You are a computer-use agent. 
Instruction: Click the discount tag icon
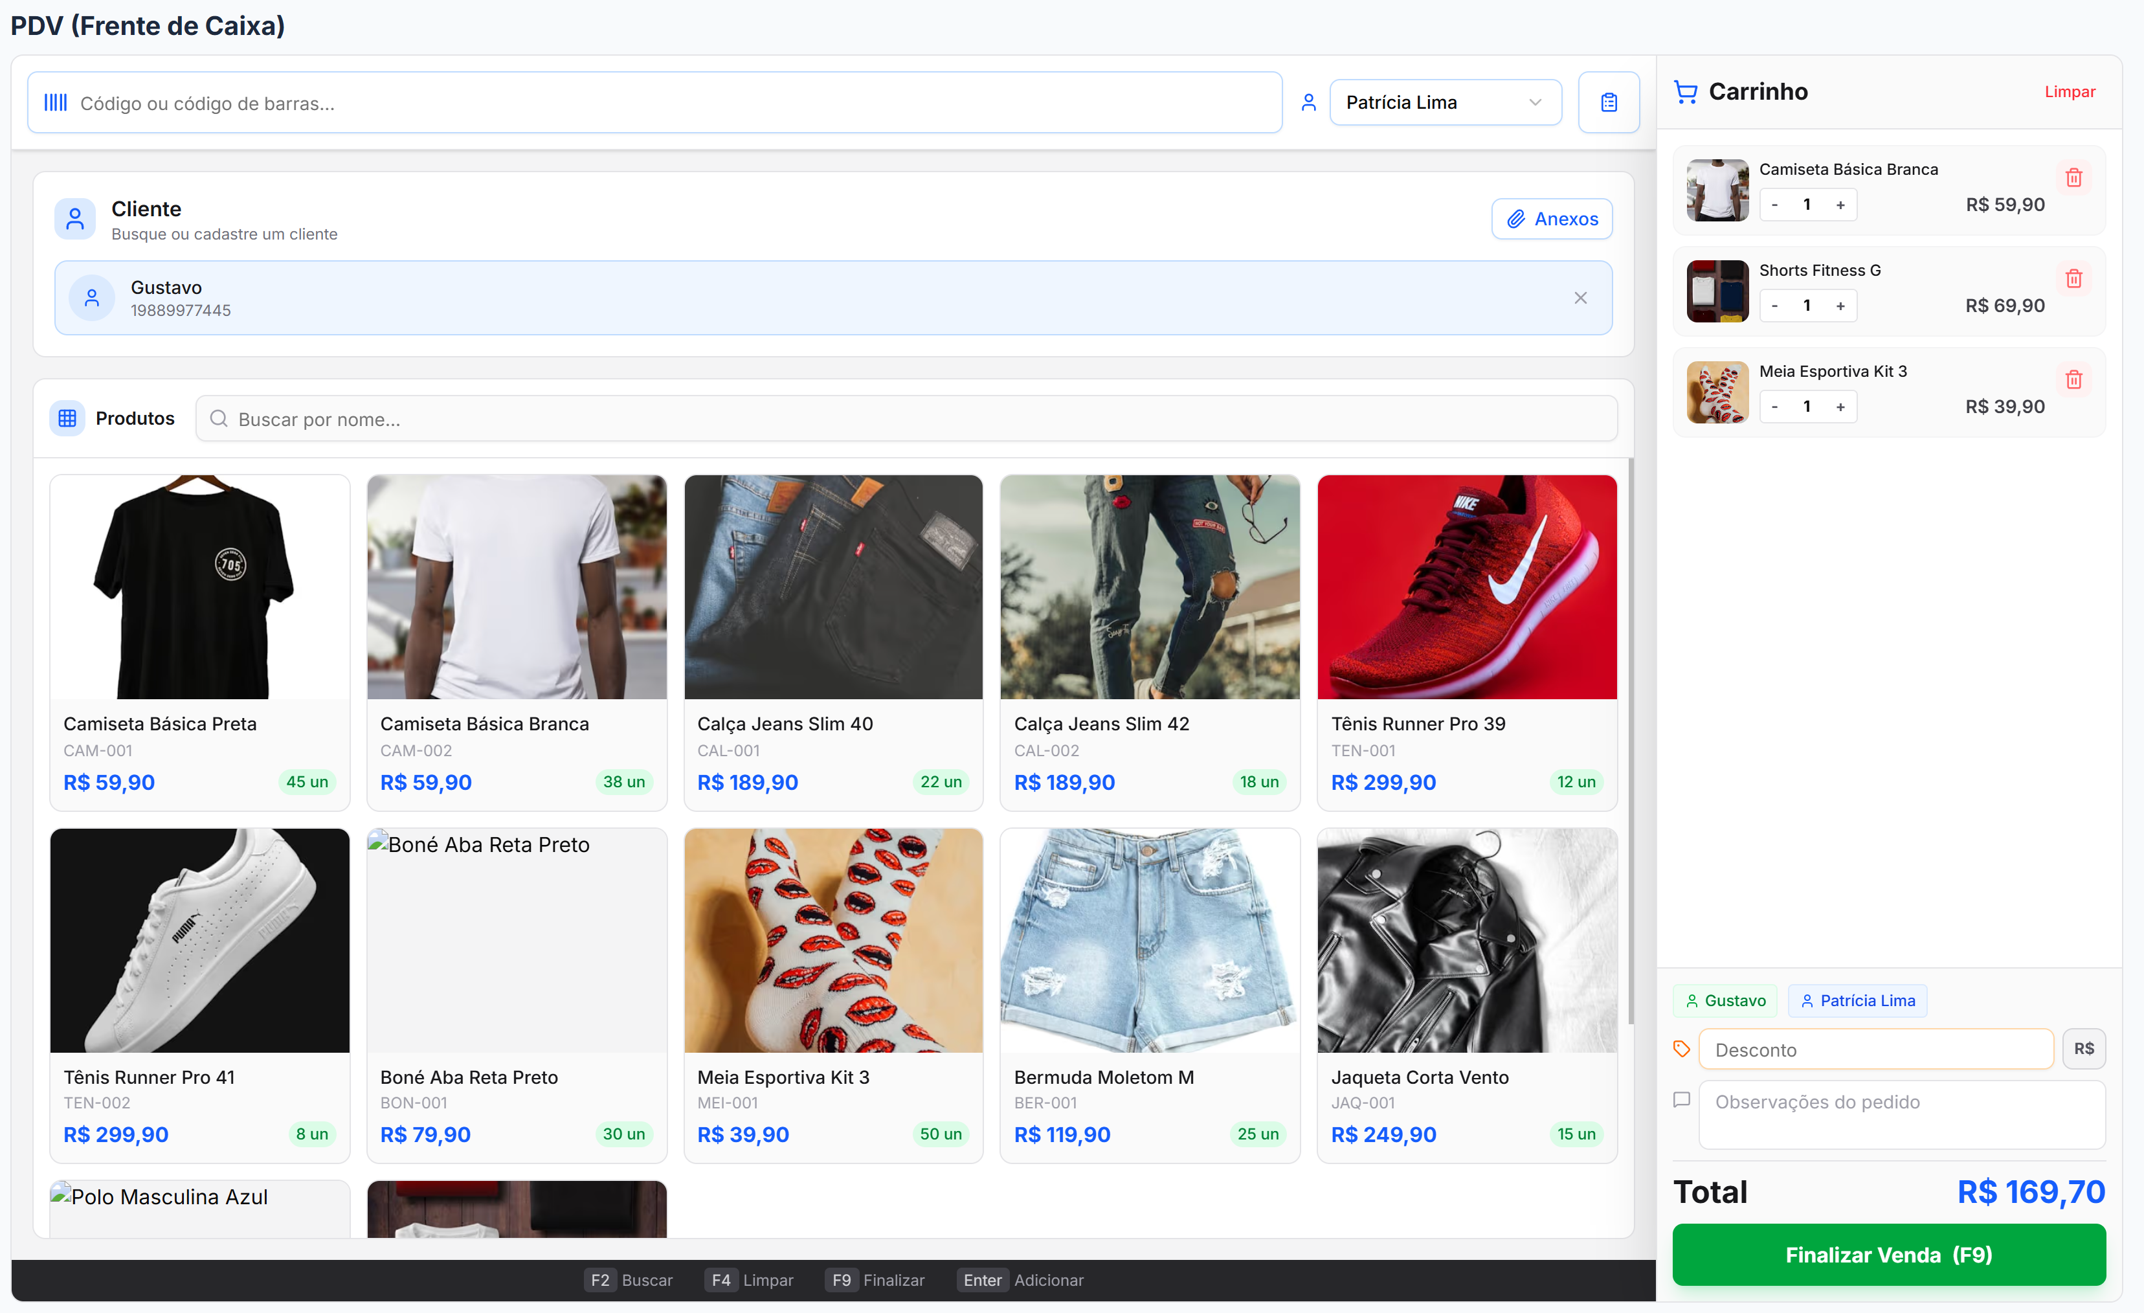pos(1681,1048)
